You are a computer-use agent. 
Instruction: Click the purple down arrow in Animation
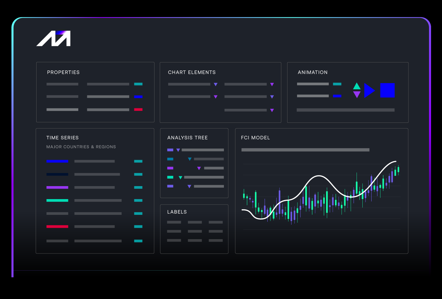point(357,94)
